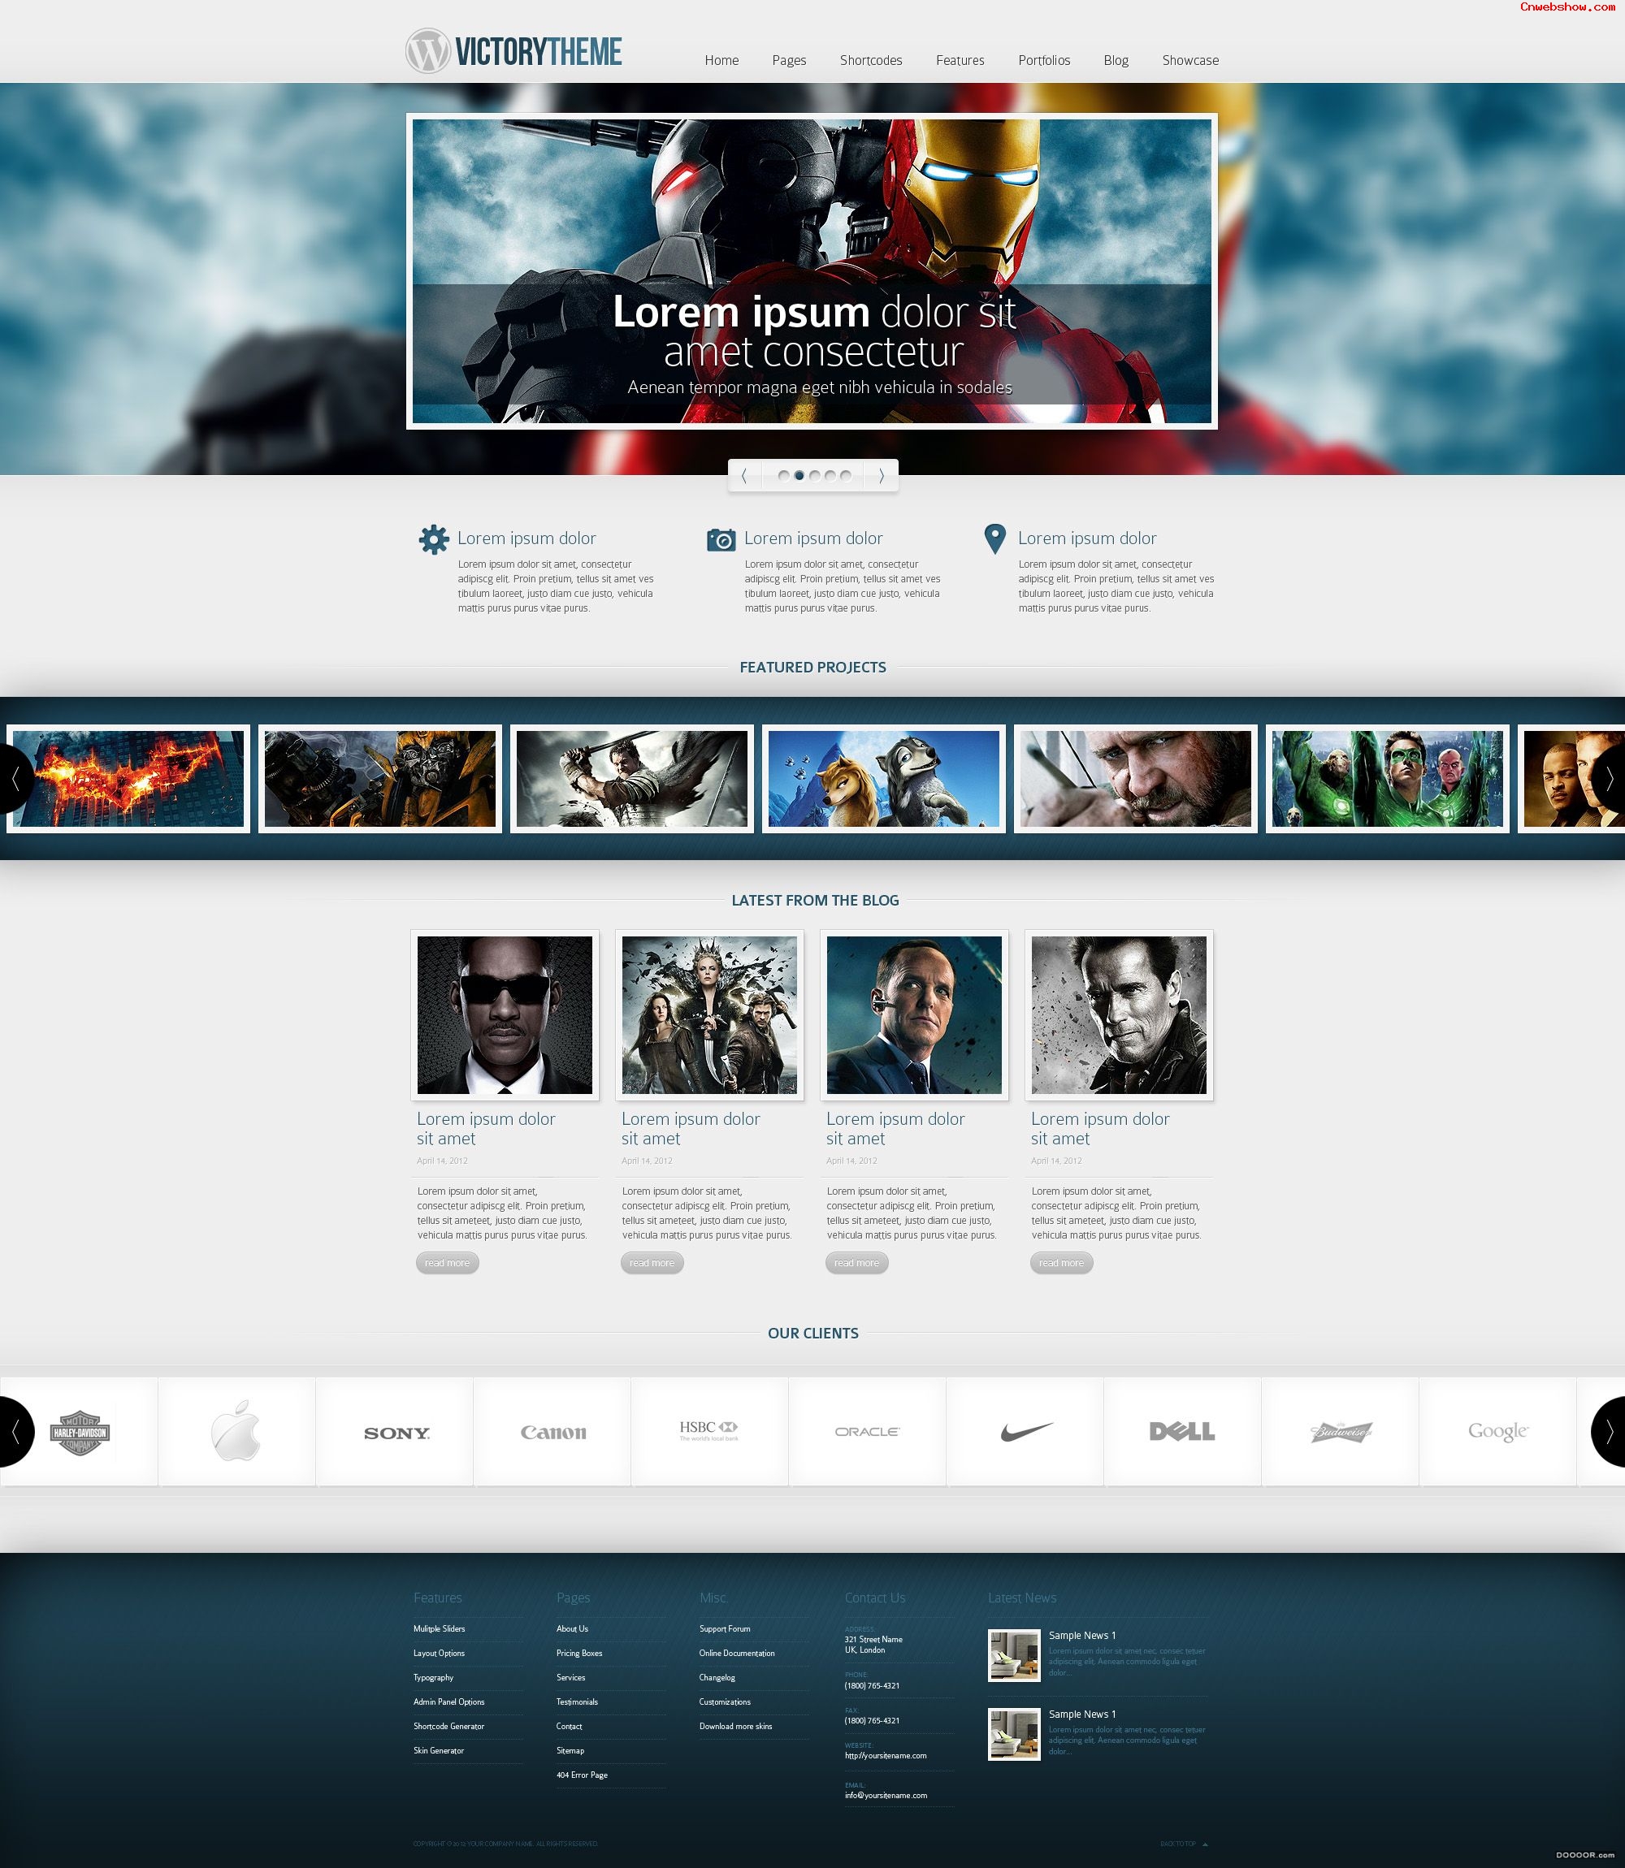Screen dimensions: 1625x1868
Task: Open the Layout Options footer link
Action: (x=439, y=1654)
